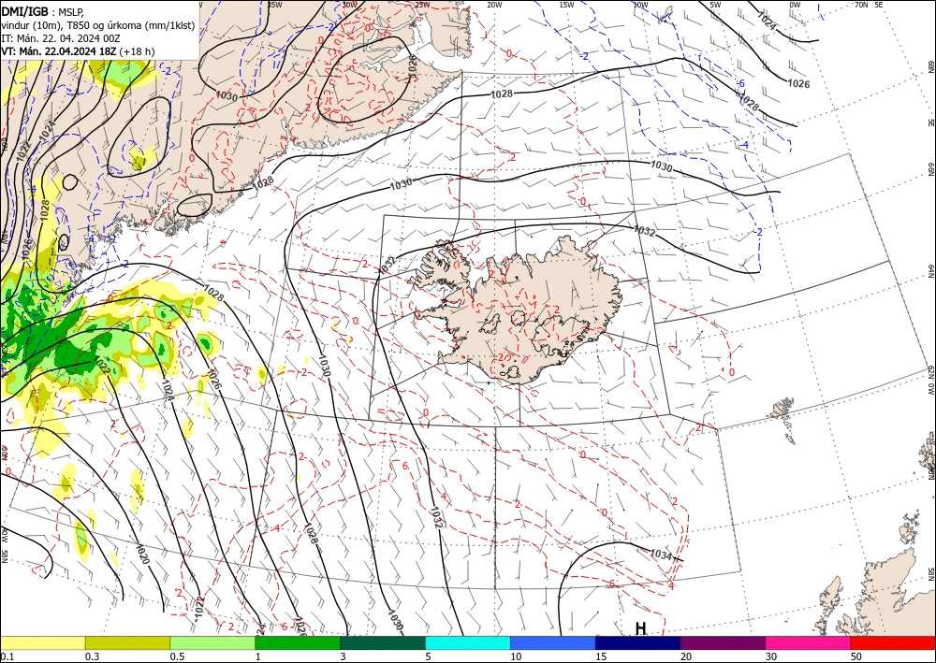Click the olive 0.3 precipitation legend swatch
Image resolution: width=936 pixels, height=663 pixels.
click(127, 642)
